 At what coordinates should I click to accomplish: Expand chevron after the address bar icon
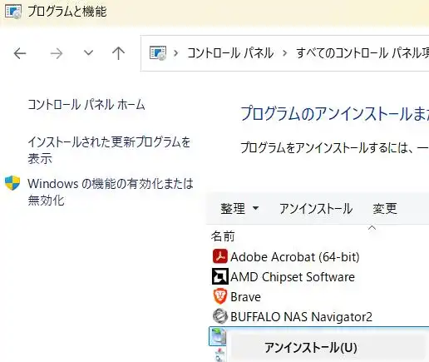[x=175, y=53]
